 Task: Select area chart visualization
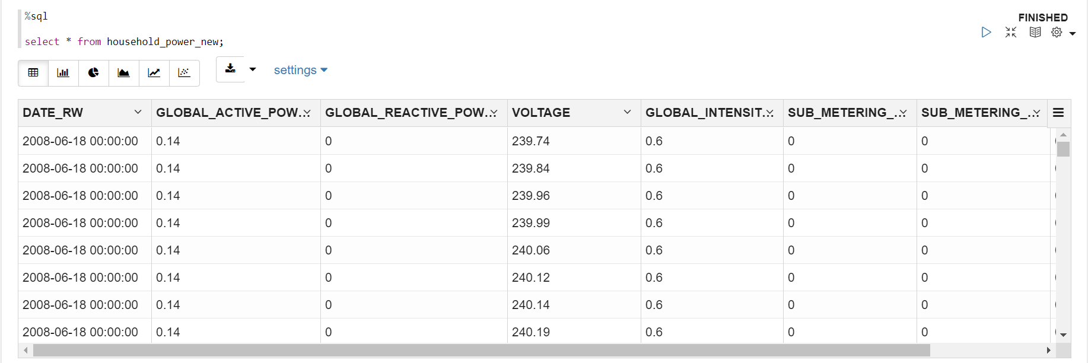[124, 72]
